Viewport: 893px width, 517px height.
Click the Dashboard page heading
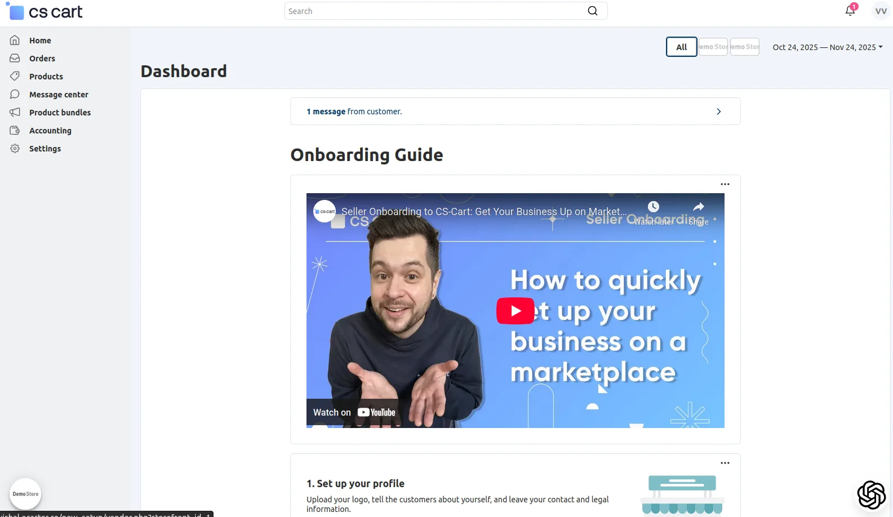click(184, 72)
